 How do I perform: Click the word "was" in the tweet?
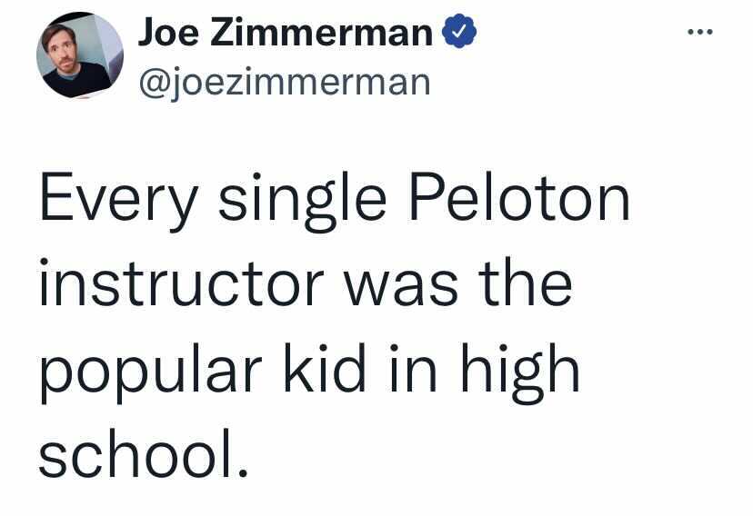[401, 289]
